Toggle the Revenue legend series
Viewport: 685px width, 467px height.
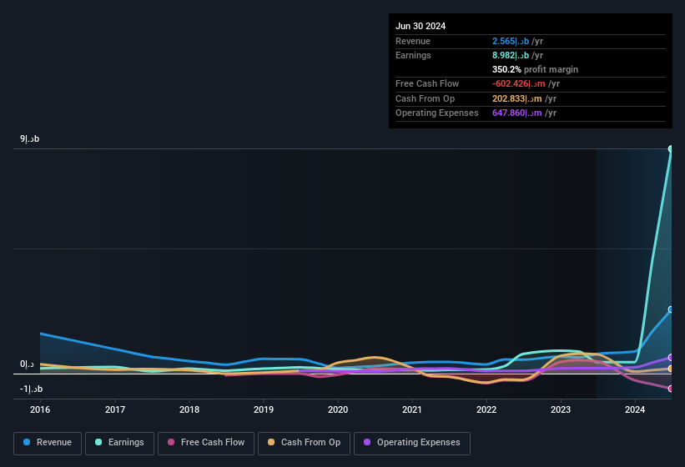click(x=48, y=443)
